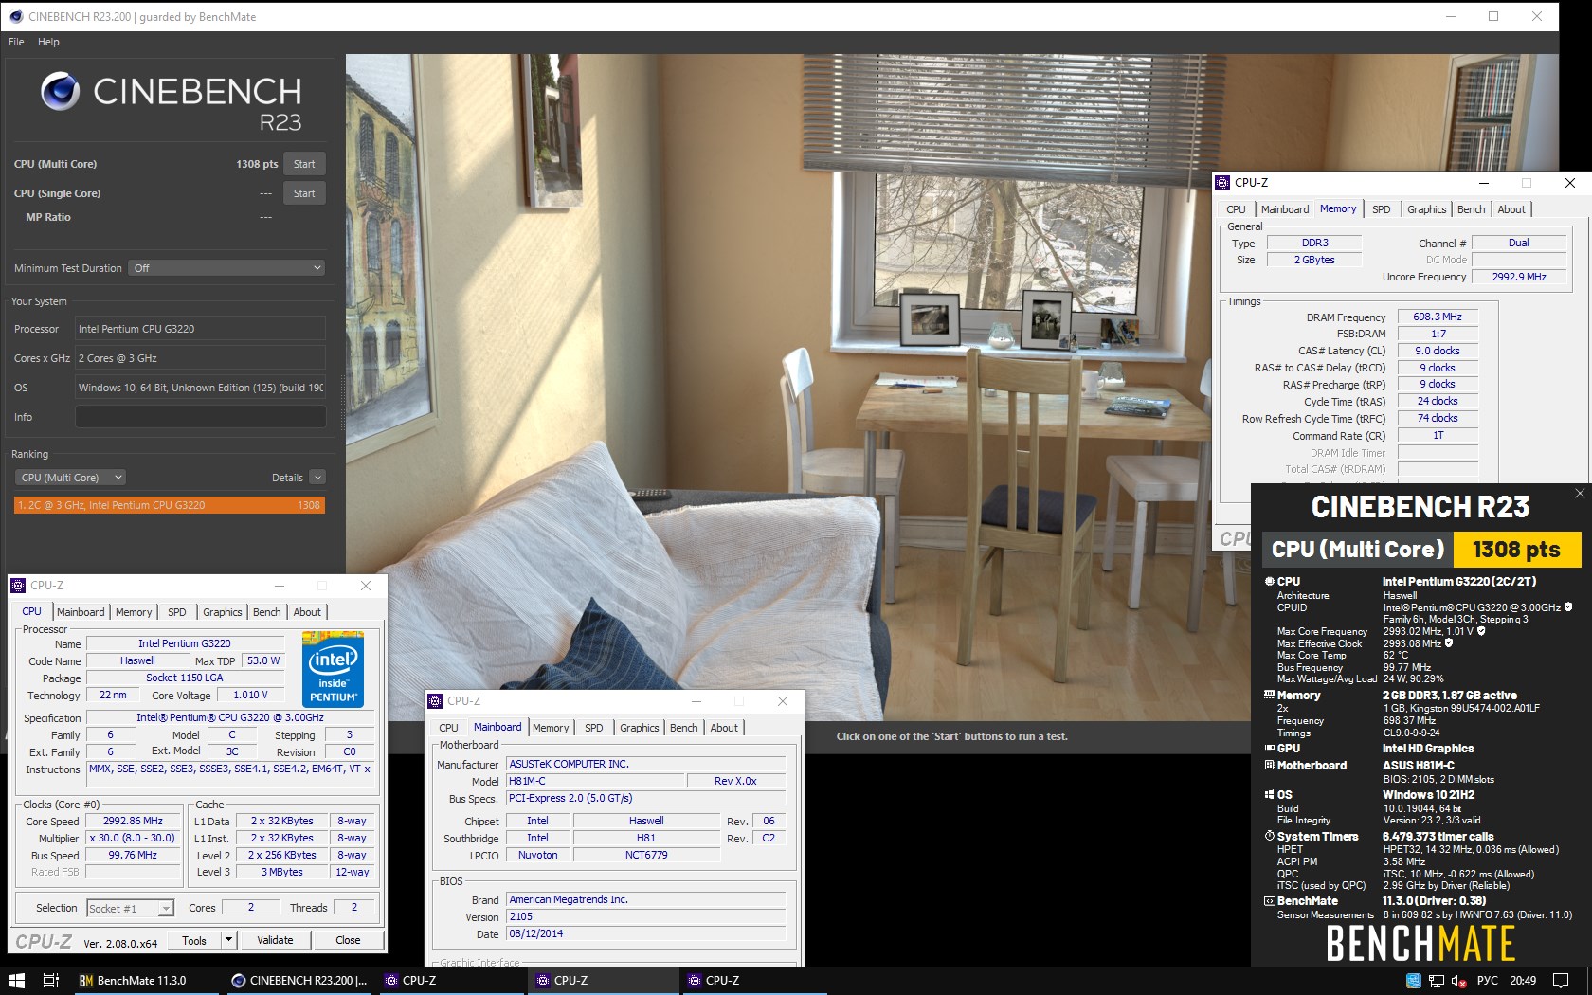Click the muted volume icon in tray
Screen dimensions: 1592x995
pyautogui.click(x=1459, y=981)
